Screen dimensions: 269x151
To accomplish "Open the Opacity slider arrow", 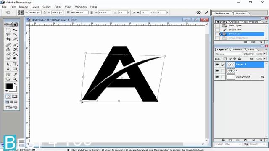I will [x=265, y=54].
